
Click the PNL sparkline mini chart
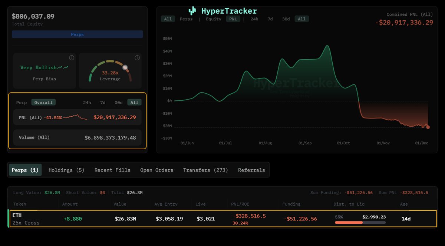(x=75, y=117)
